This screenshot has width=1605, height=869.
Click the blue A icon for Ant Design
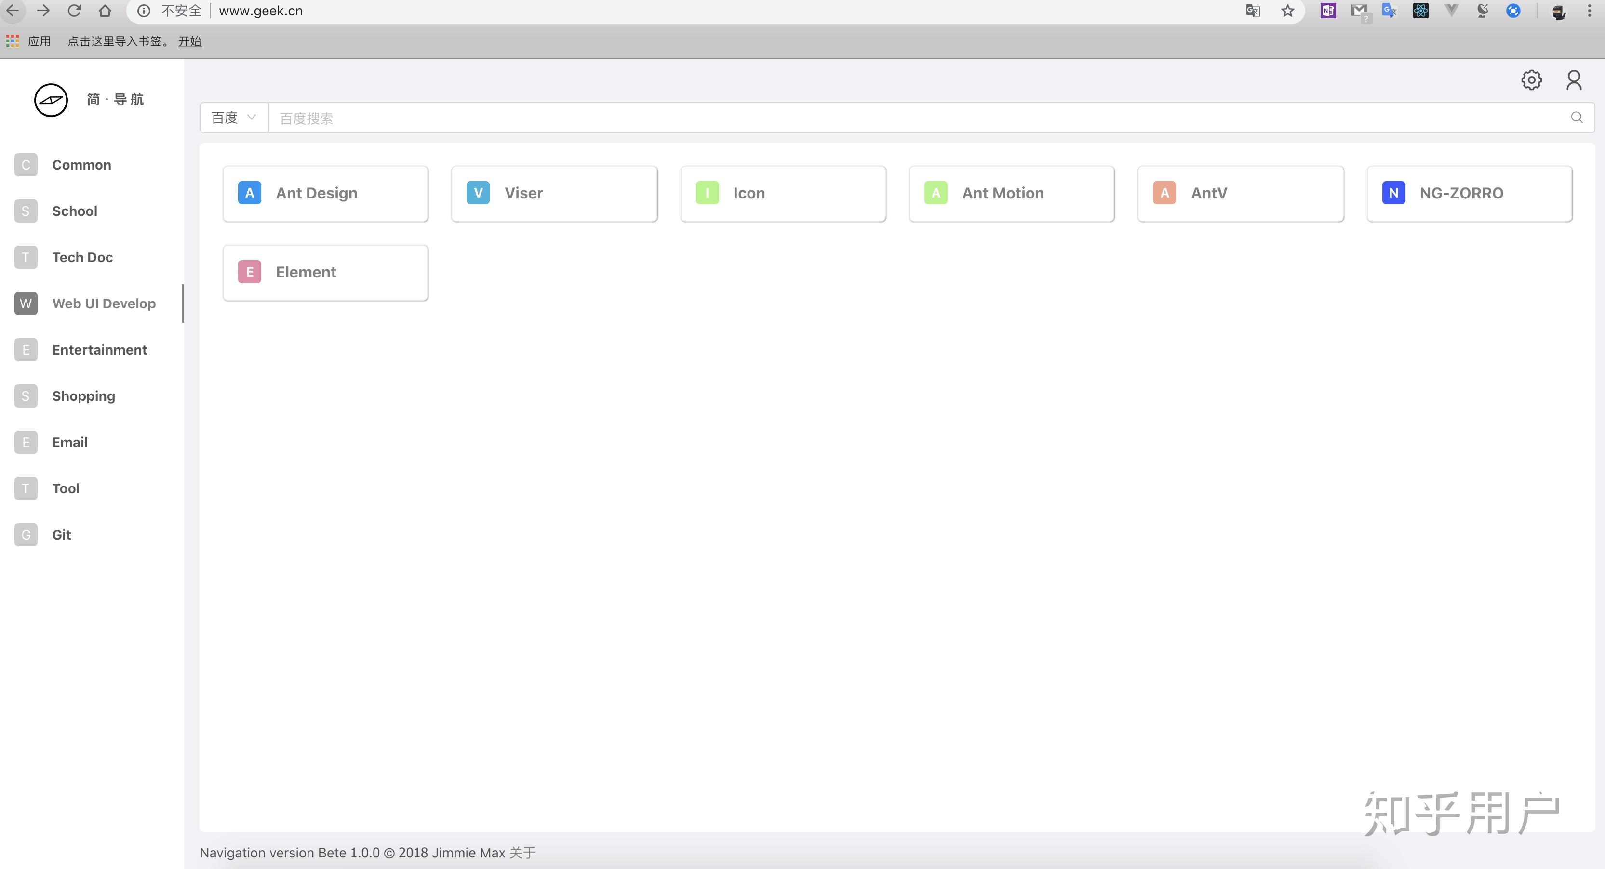(249, 193)
